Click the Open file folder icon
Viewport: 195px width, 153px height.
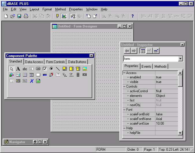click(12, 16)
